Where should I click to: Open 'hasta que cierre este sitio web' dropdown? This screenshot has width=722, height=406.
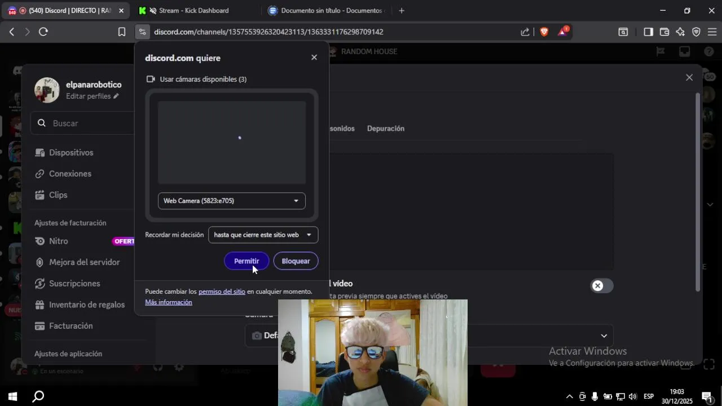[263, 235]
